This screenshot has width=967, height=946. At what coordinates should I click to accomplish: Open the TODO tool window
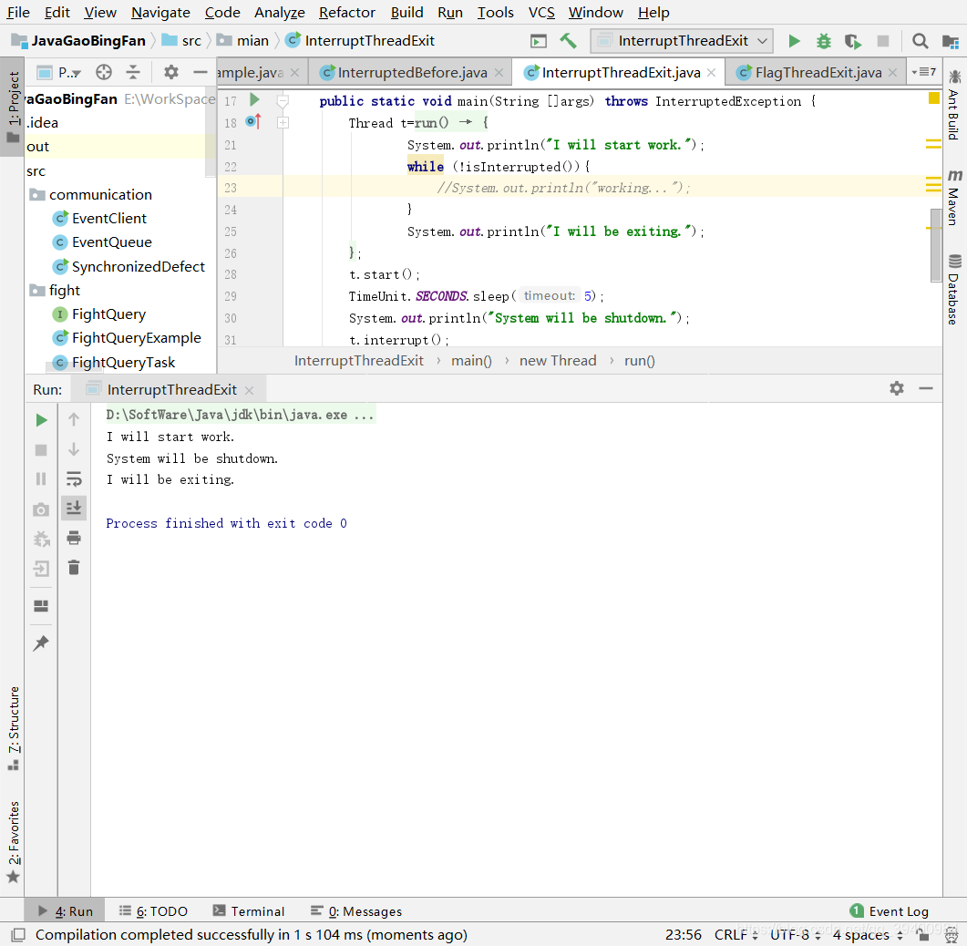pos(153,910)
